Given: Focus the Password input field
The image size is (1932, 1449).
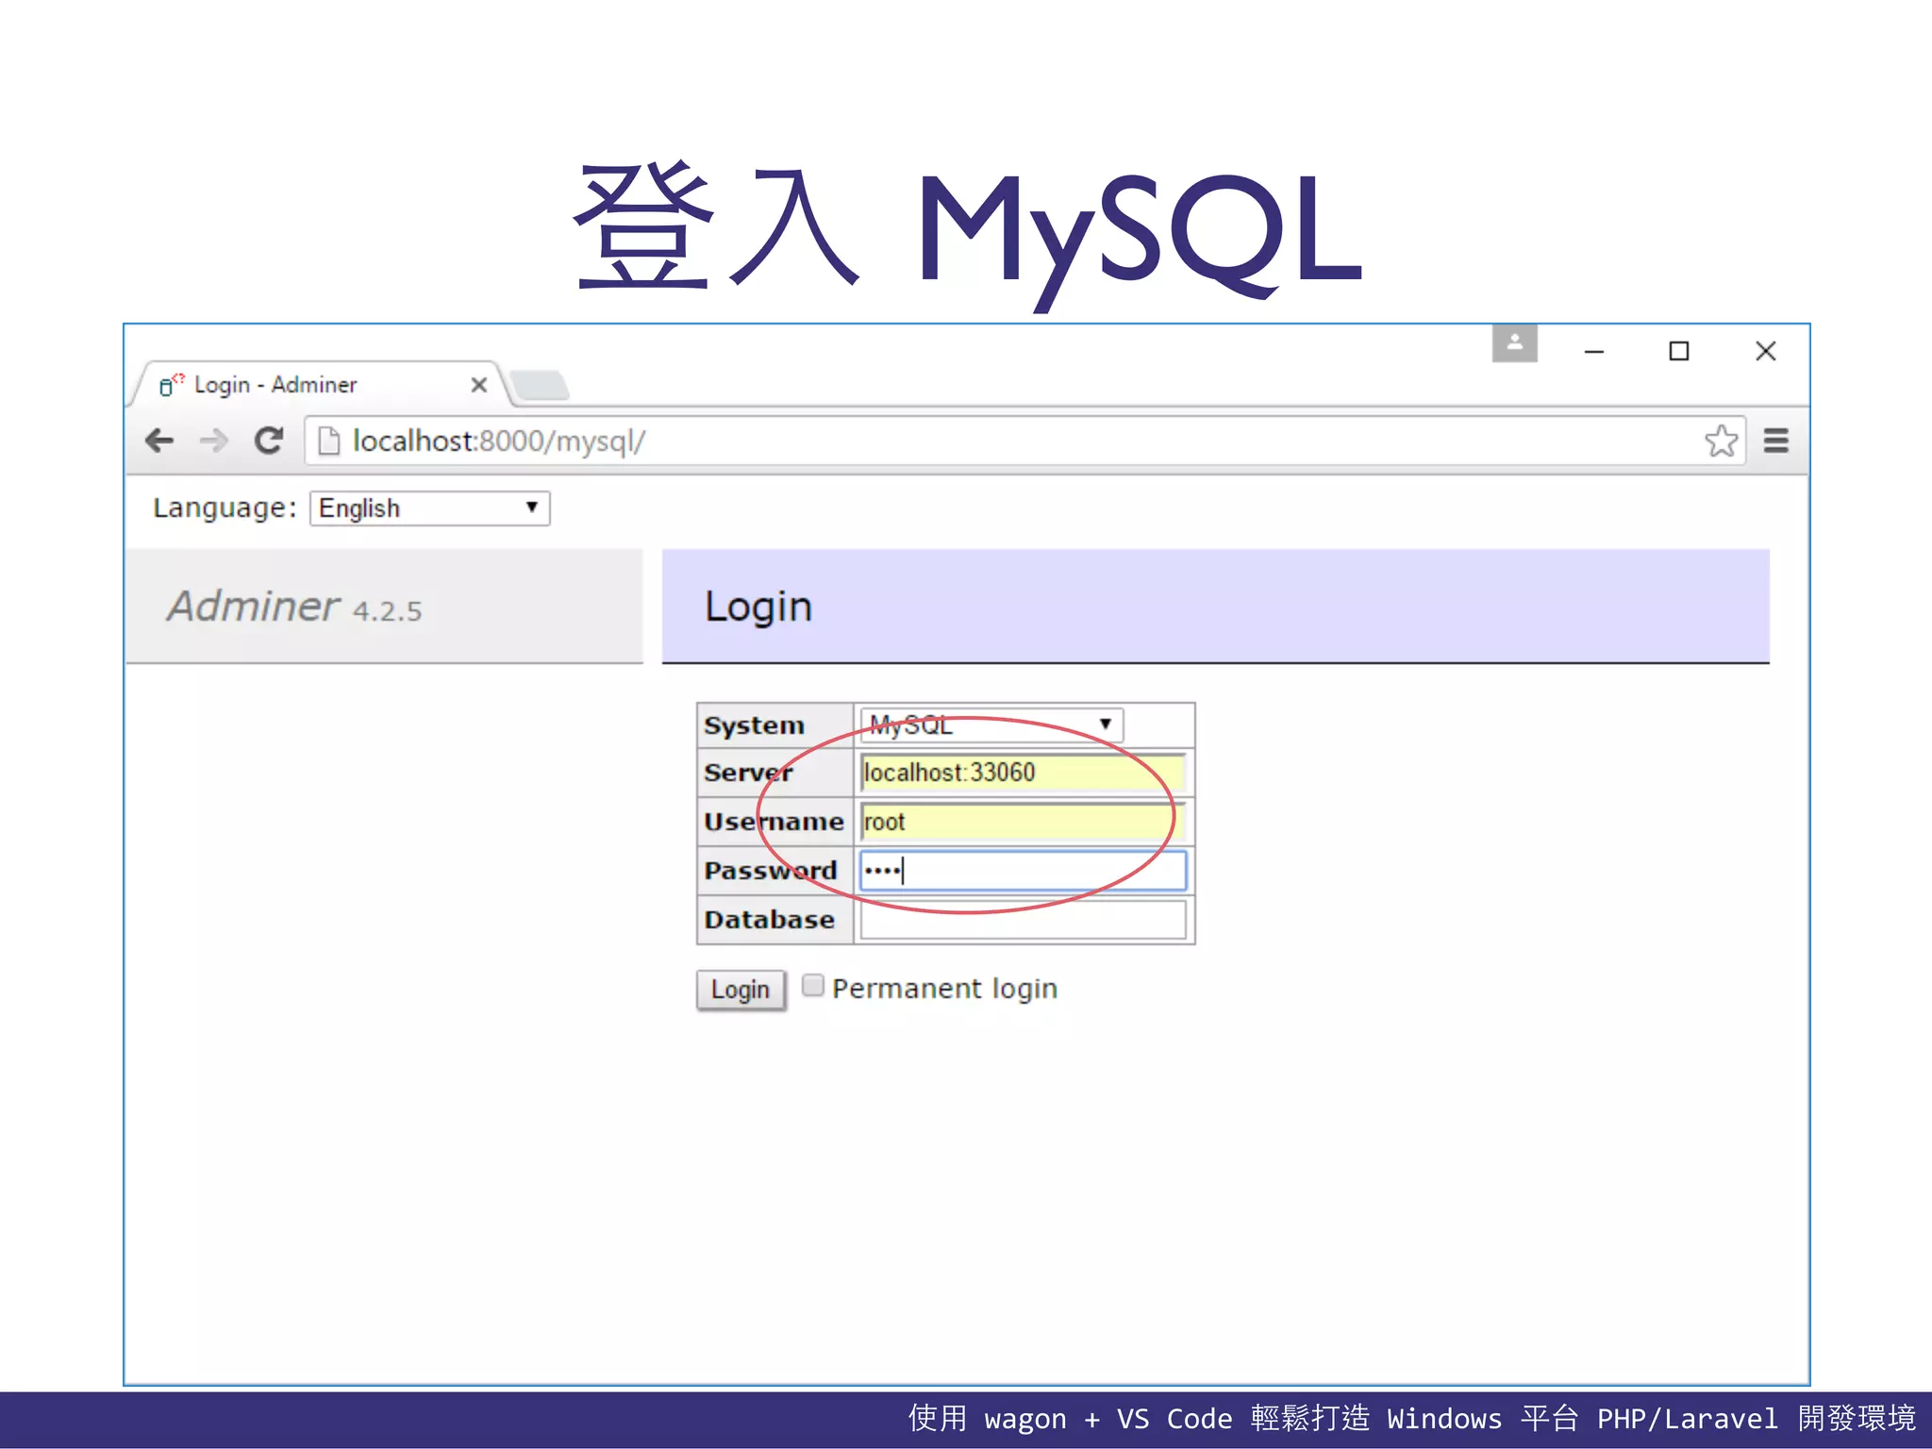Looking at the screenshot, I should point(1023,871).
